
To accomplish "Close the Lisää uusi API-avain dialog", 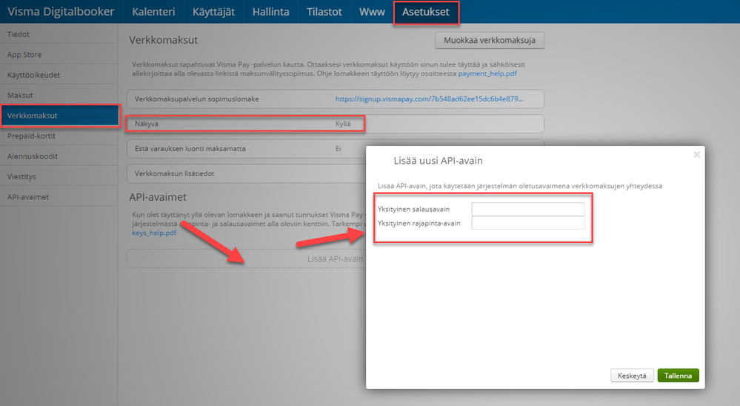I will (x=696, y=154).
